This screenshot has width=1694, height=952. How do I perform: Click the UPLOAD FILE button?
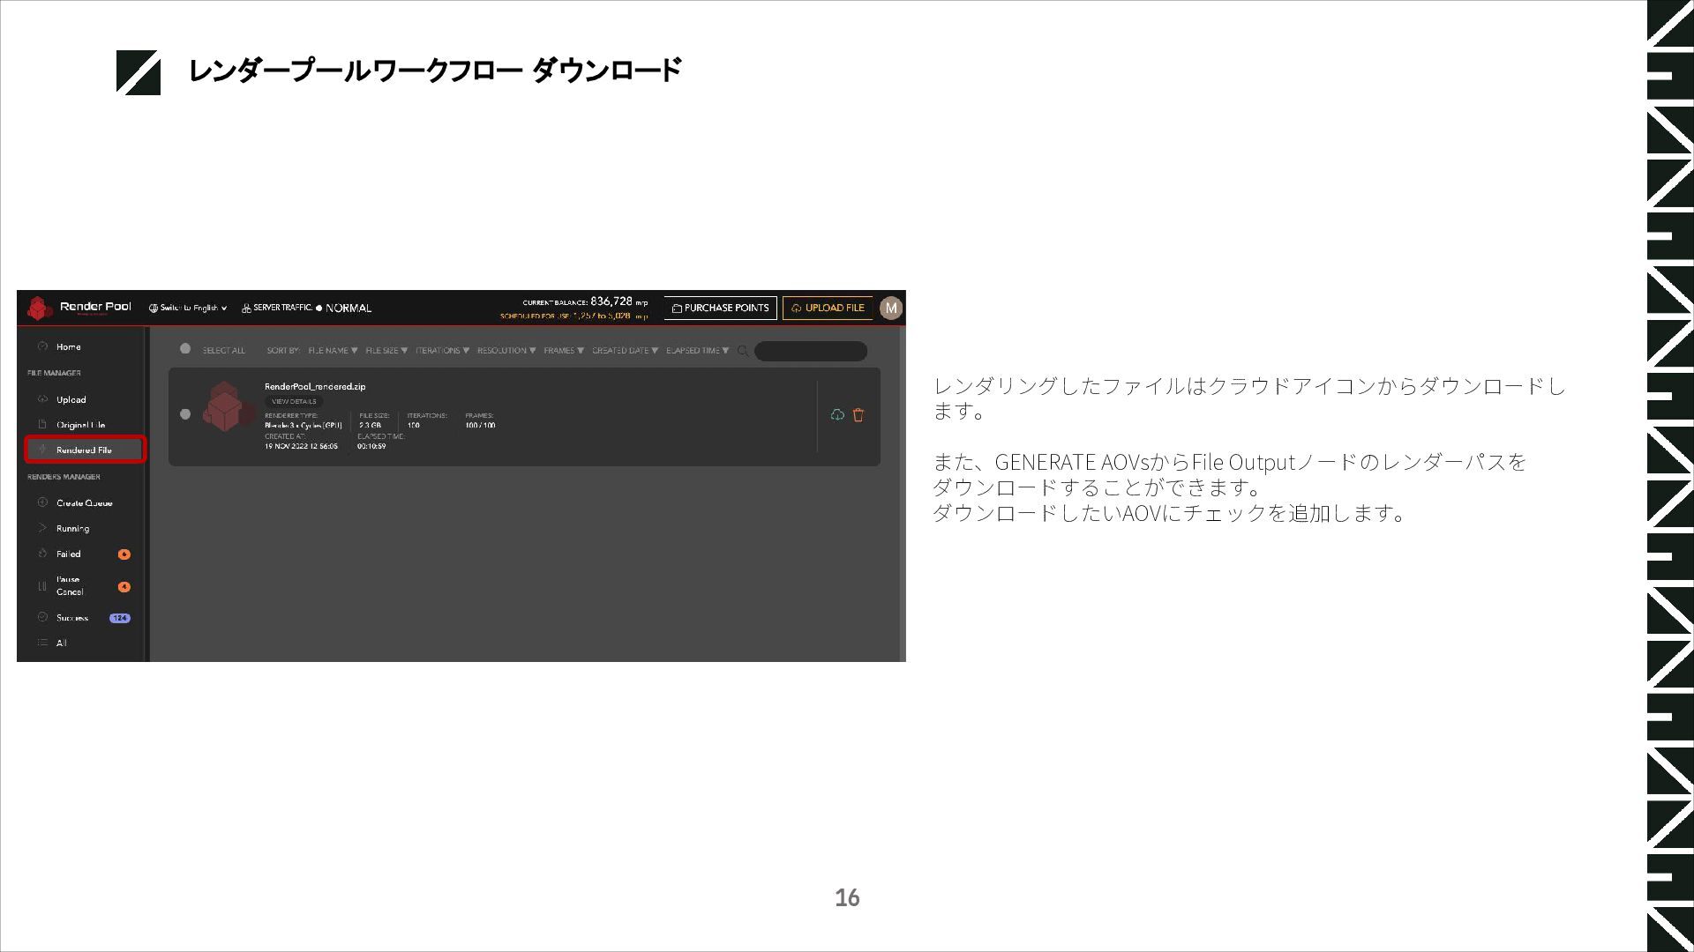click(x=828, y=308)
